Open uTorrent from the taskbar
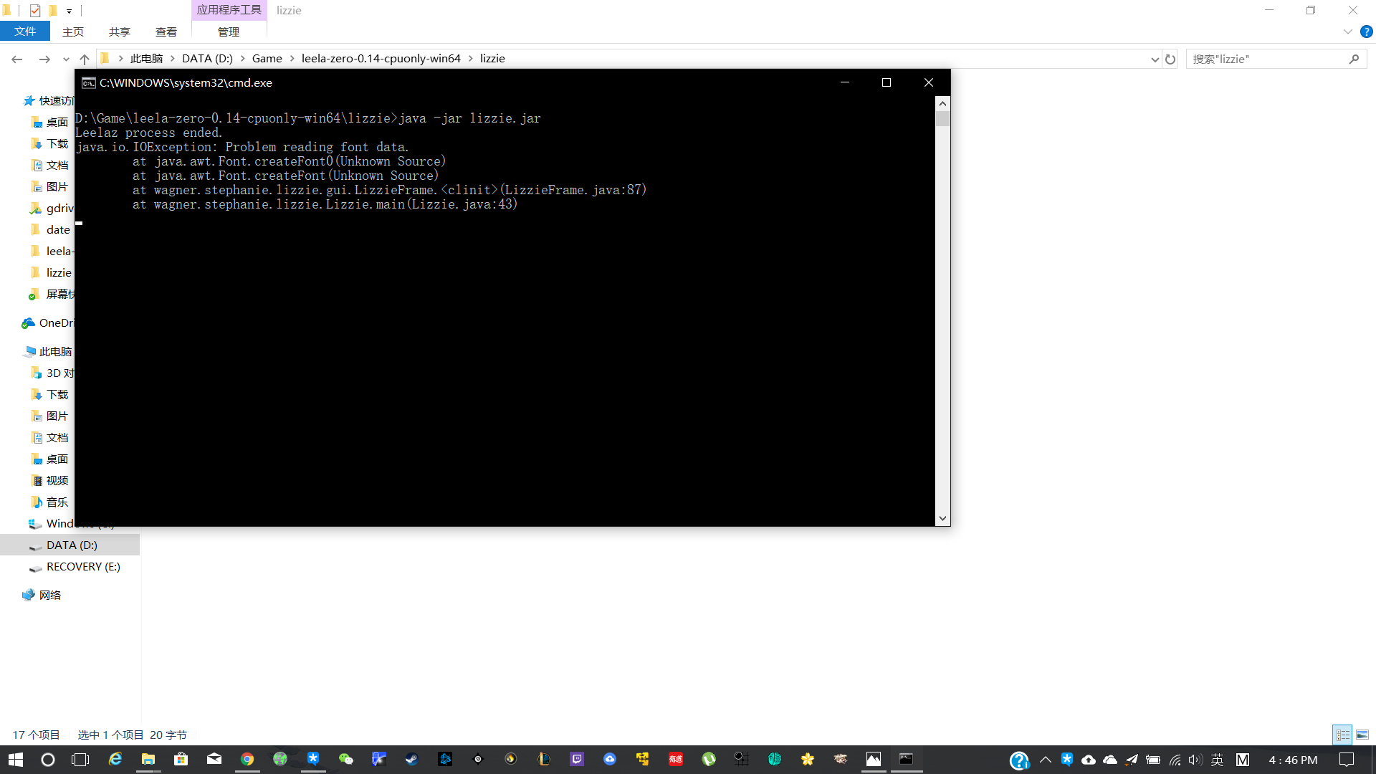1376x774 pixels. [708, 759]
